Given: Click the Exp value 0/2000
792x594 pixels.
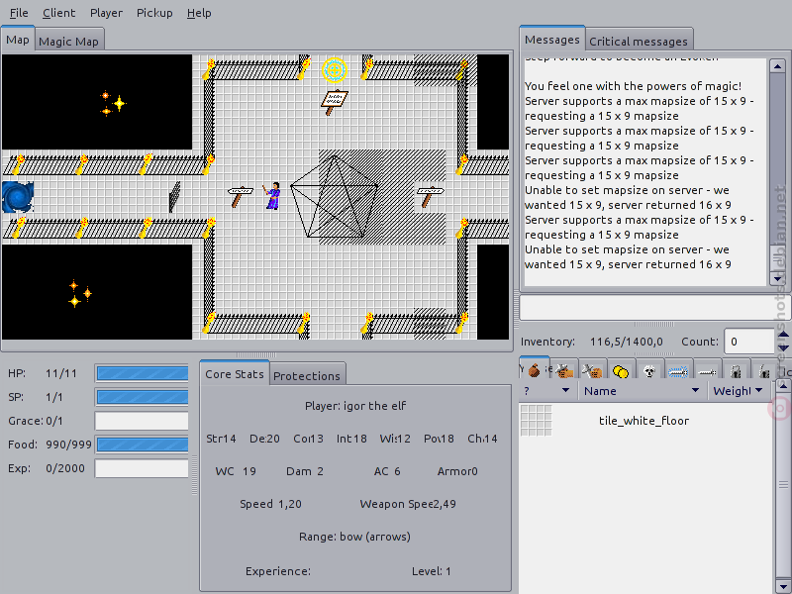Looking at the screenshot, I should click(65, 468).
